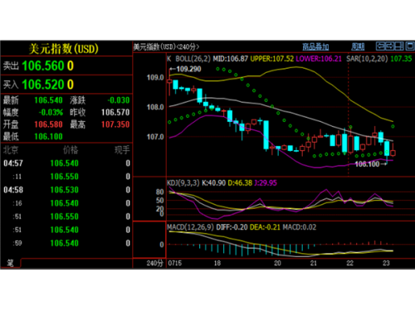Viewport: 415px width, 311px height.
Task: Click the split panel layout icon
Action: pos(399,46)
